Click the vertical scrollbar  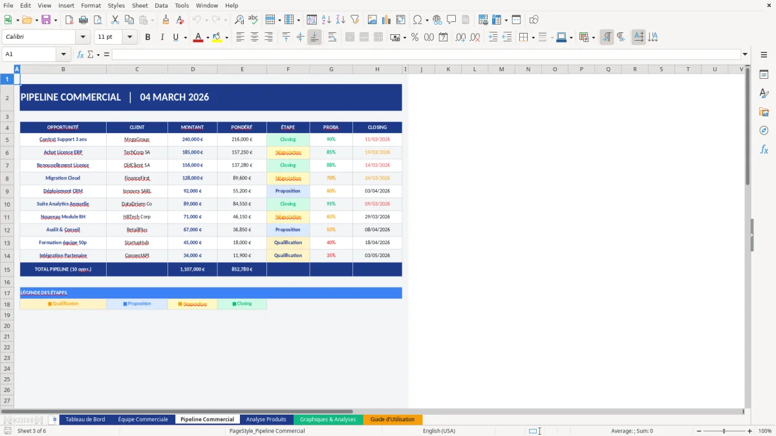tap(748, 126)
